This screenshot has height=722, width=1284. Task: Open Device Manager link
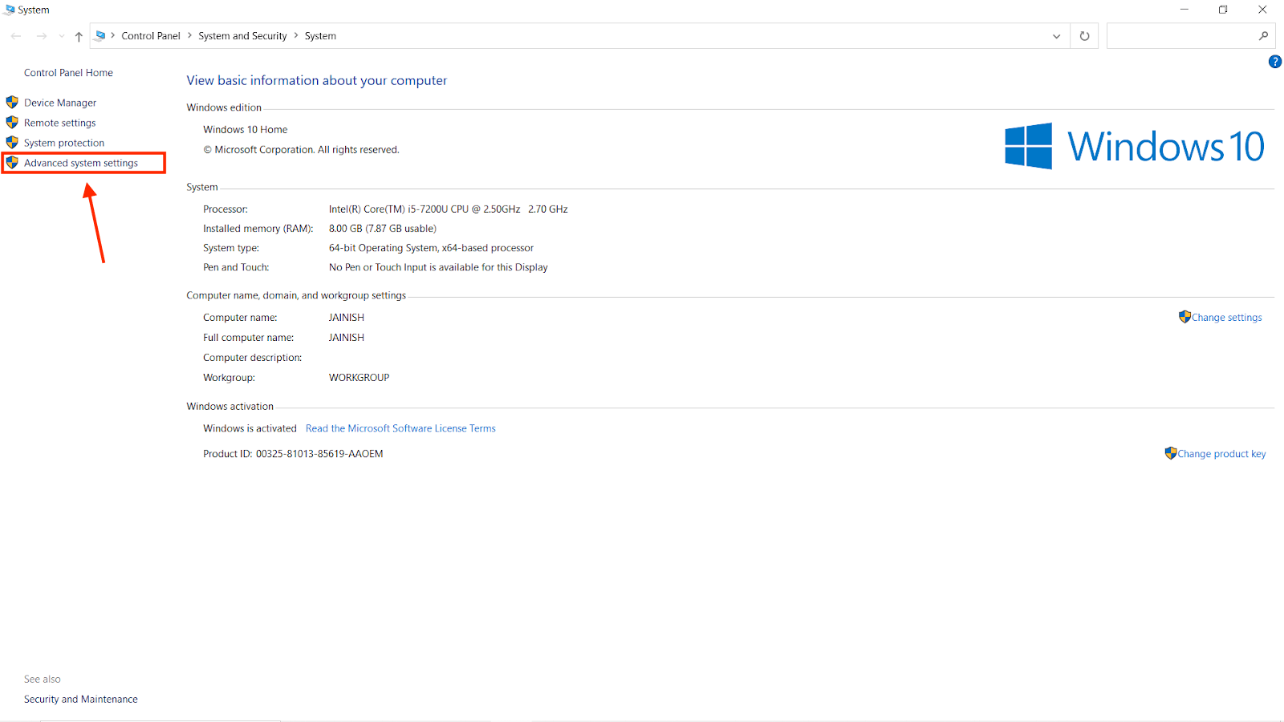pyautogui.click(x=60, y=103)
